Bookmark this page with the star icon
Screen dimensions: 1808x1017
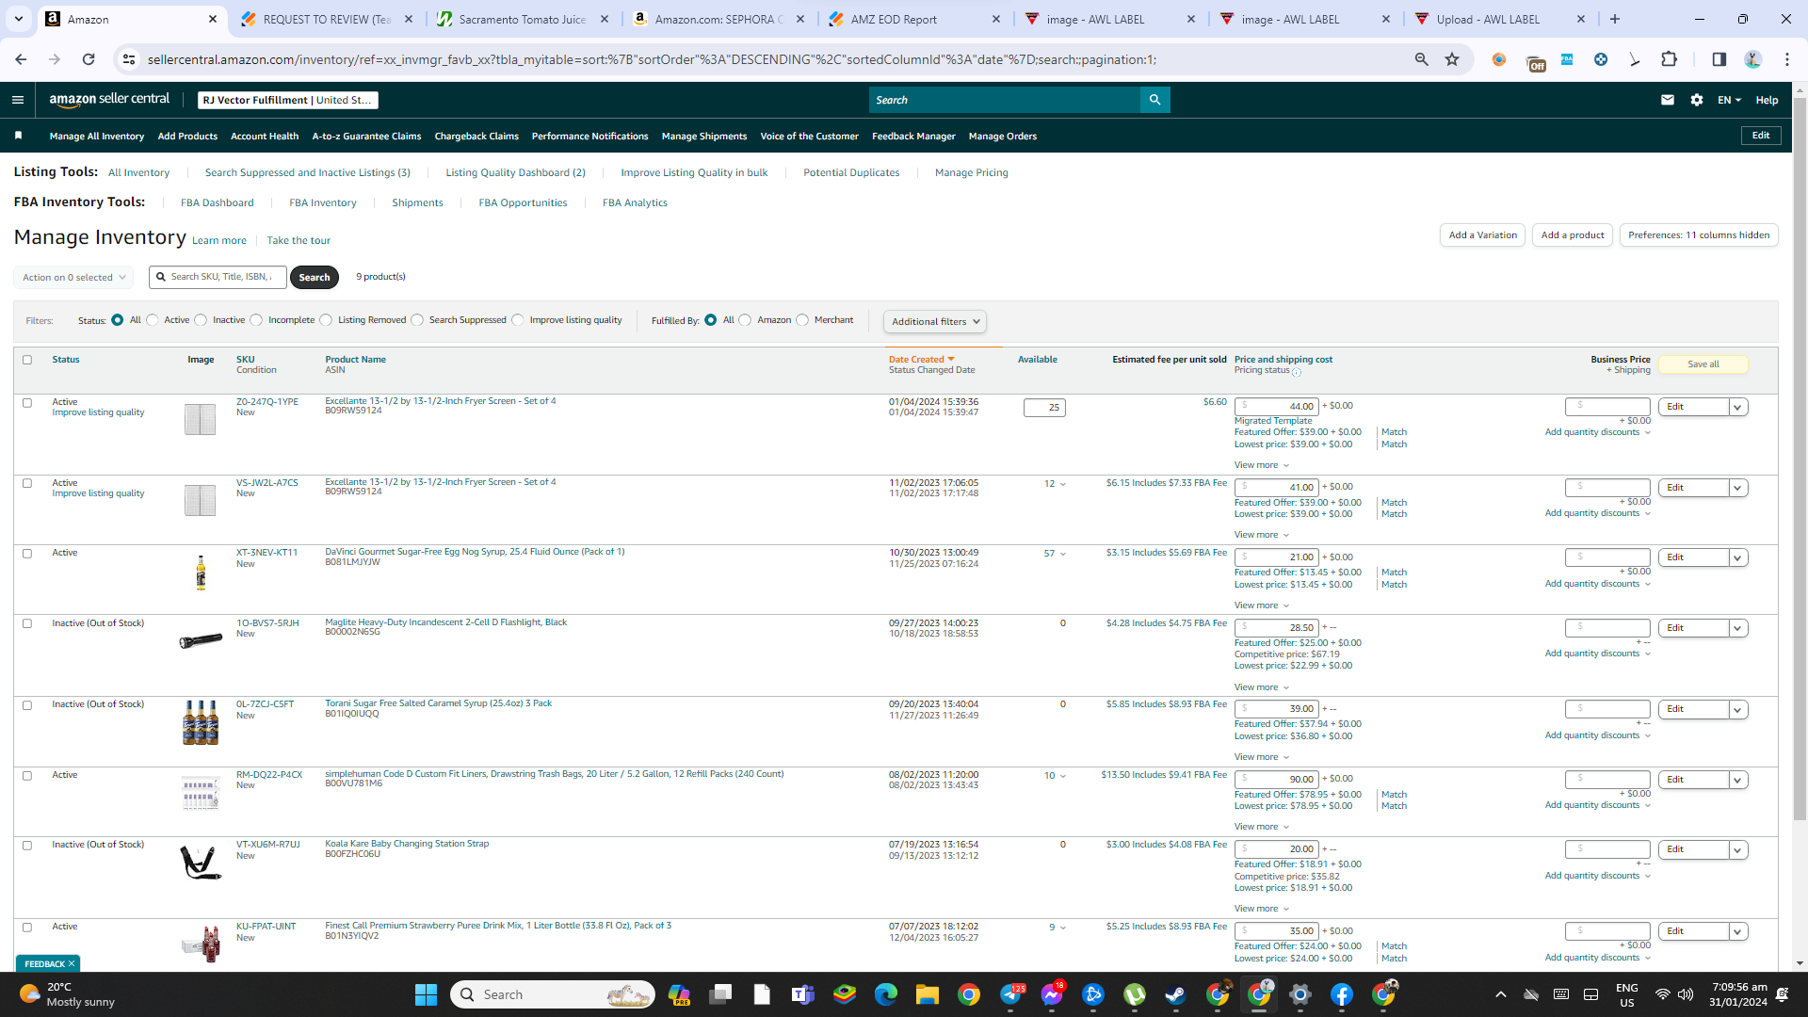1452,59
